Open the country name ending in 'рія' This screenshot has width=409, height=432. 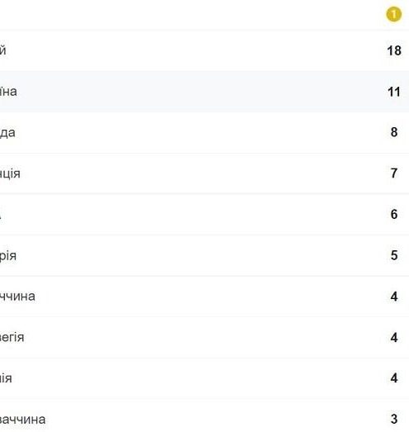[x=8, y=256]
